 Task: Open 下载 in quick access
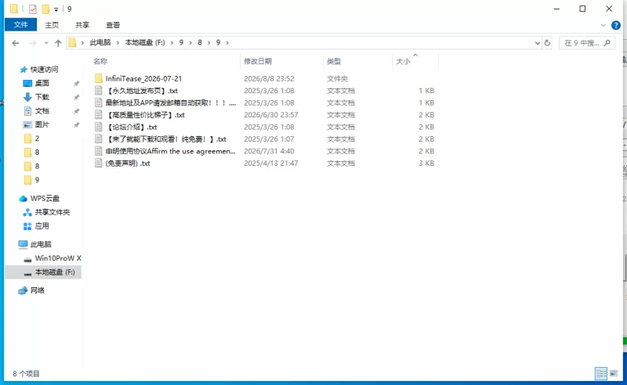[42, 97]
